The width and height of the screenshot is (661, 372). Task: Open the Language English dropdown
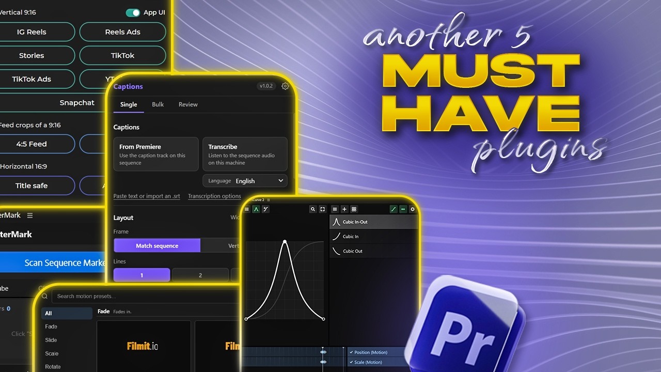click(x=245, y=181)
